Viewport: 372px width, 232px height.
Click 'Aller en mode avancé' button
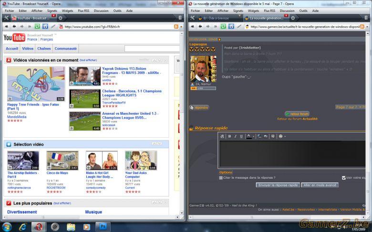click(320, 185)
